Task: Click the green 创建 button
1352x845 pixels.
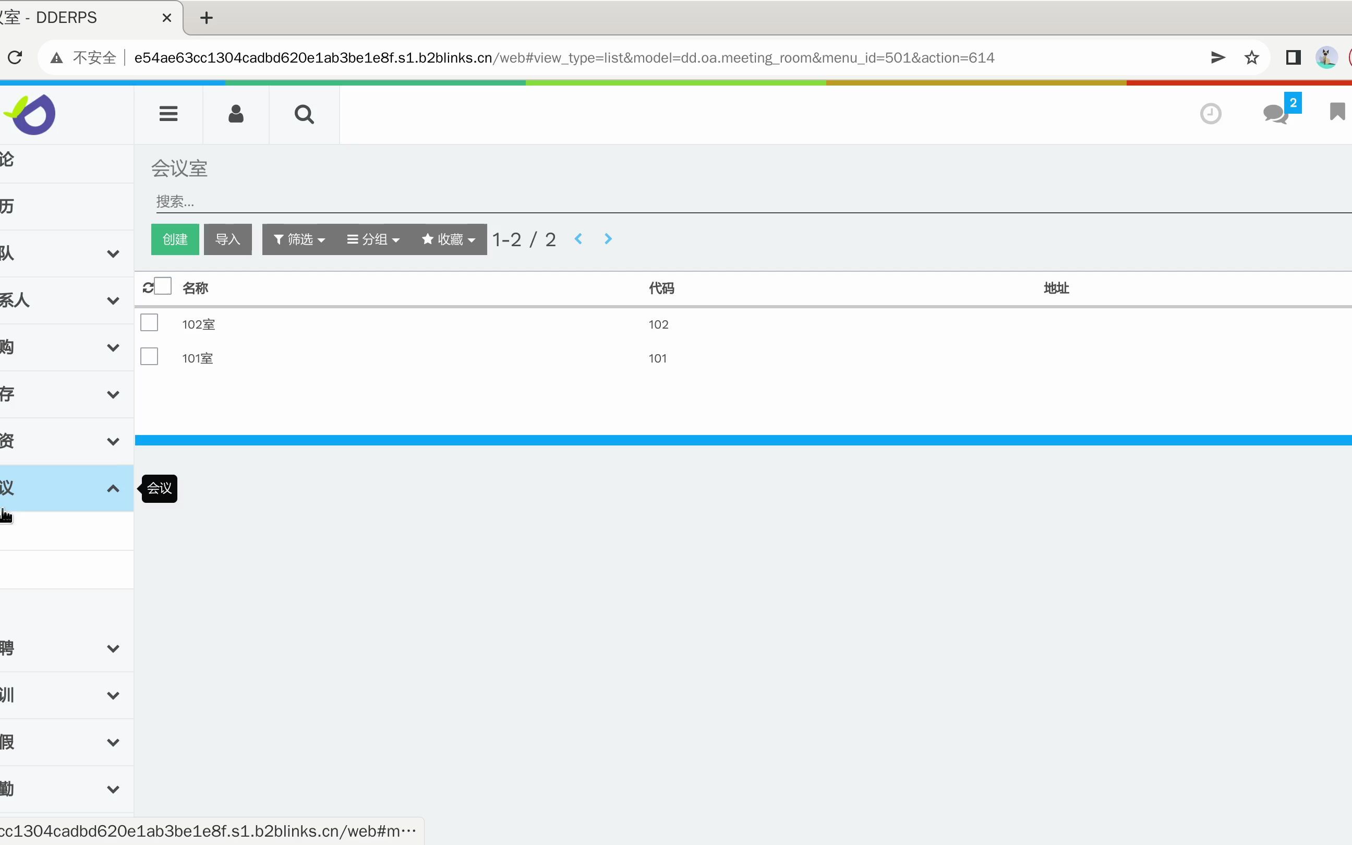Action: coord(175,240)
